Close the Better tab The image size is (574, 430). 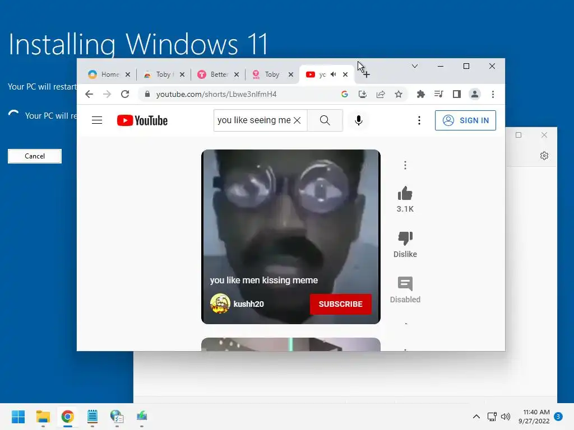(237, 74)
